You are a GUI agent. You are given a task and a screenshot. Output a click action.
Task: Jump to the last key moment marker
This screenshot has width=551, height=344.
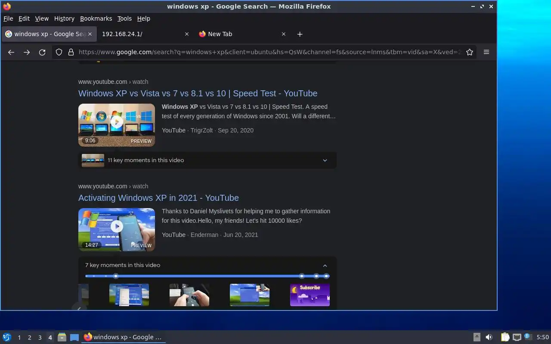click(326, 276)
